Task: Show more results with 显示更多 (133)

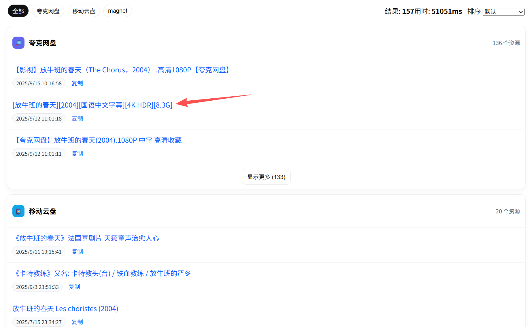Action: [266, 177]
